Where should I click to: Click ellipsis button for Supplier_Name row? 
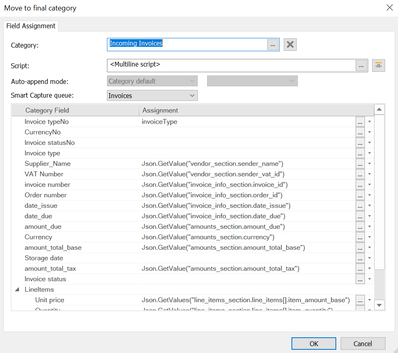click(x=360, y=164)
